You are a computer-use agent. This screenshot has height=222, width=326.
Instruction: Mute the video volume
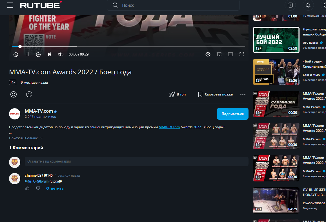61,54
